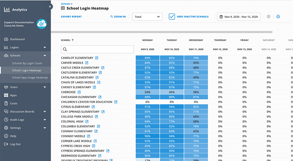
Task: Click the Analytics bar chart logo
Action: pos(7,10)
